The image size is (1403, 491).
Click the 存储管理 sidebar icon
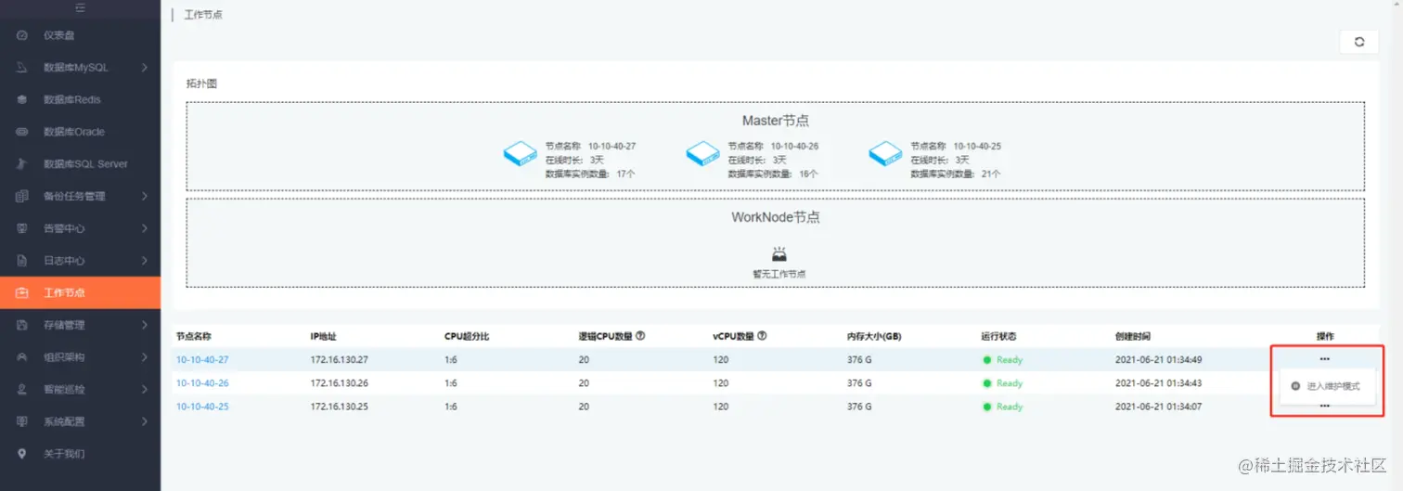[x=22, y=325]
